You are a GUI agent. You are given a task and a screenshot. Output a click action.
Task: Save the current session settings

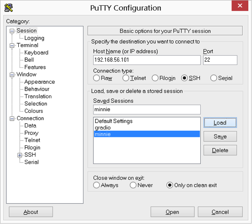point(220,137)
